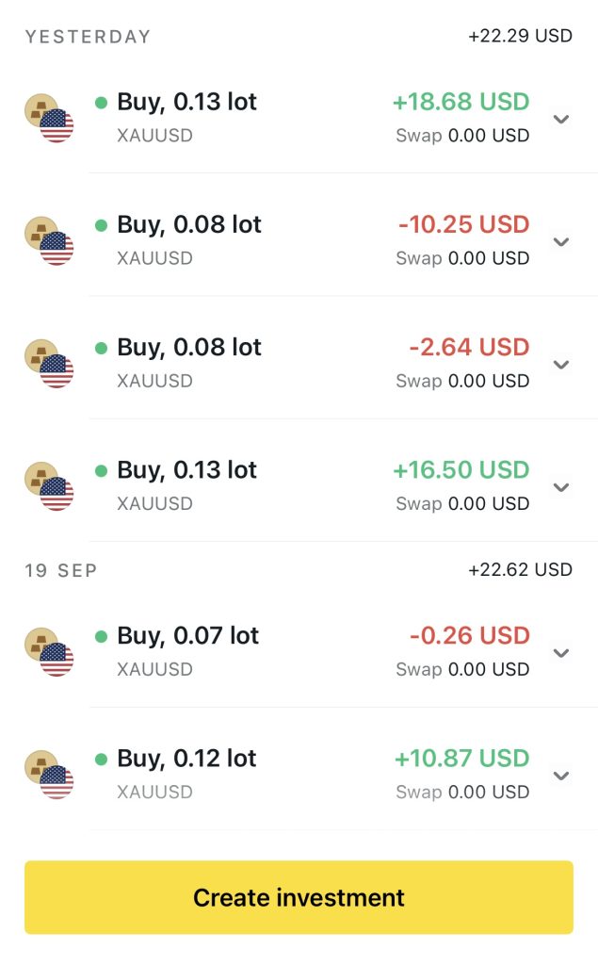Click XAUUSD icon of -10.25 USD trade

pos(49,240)
